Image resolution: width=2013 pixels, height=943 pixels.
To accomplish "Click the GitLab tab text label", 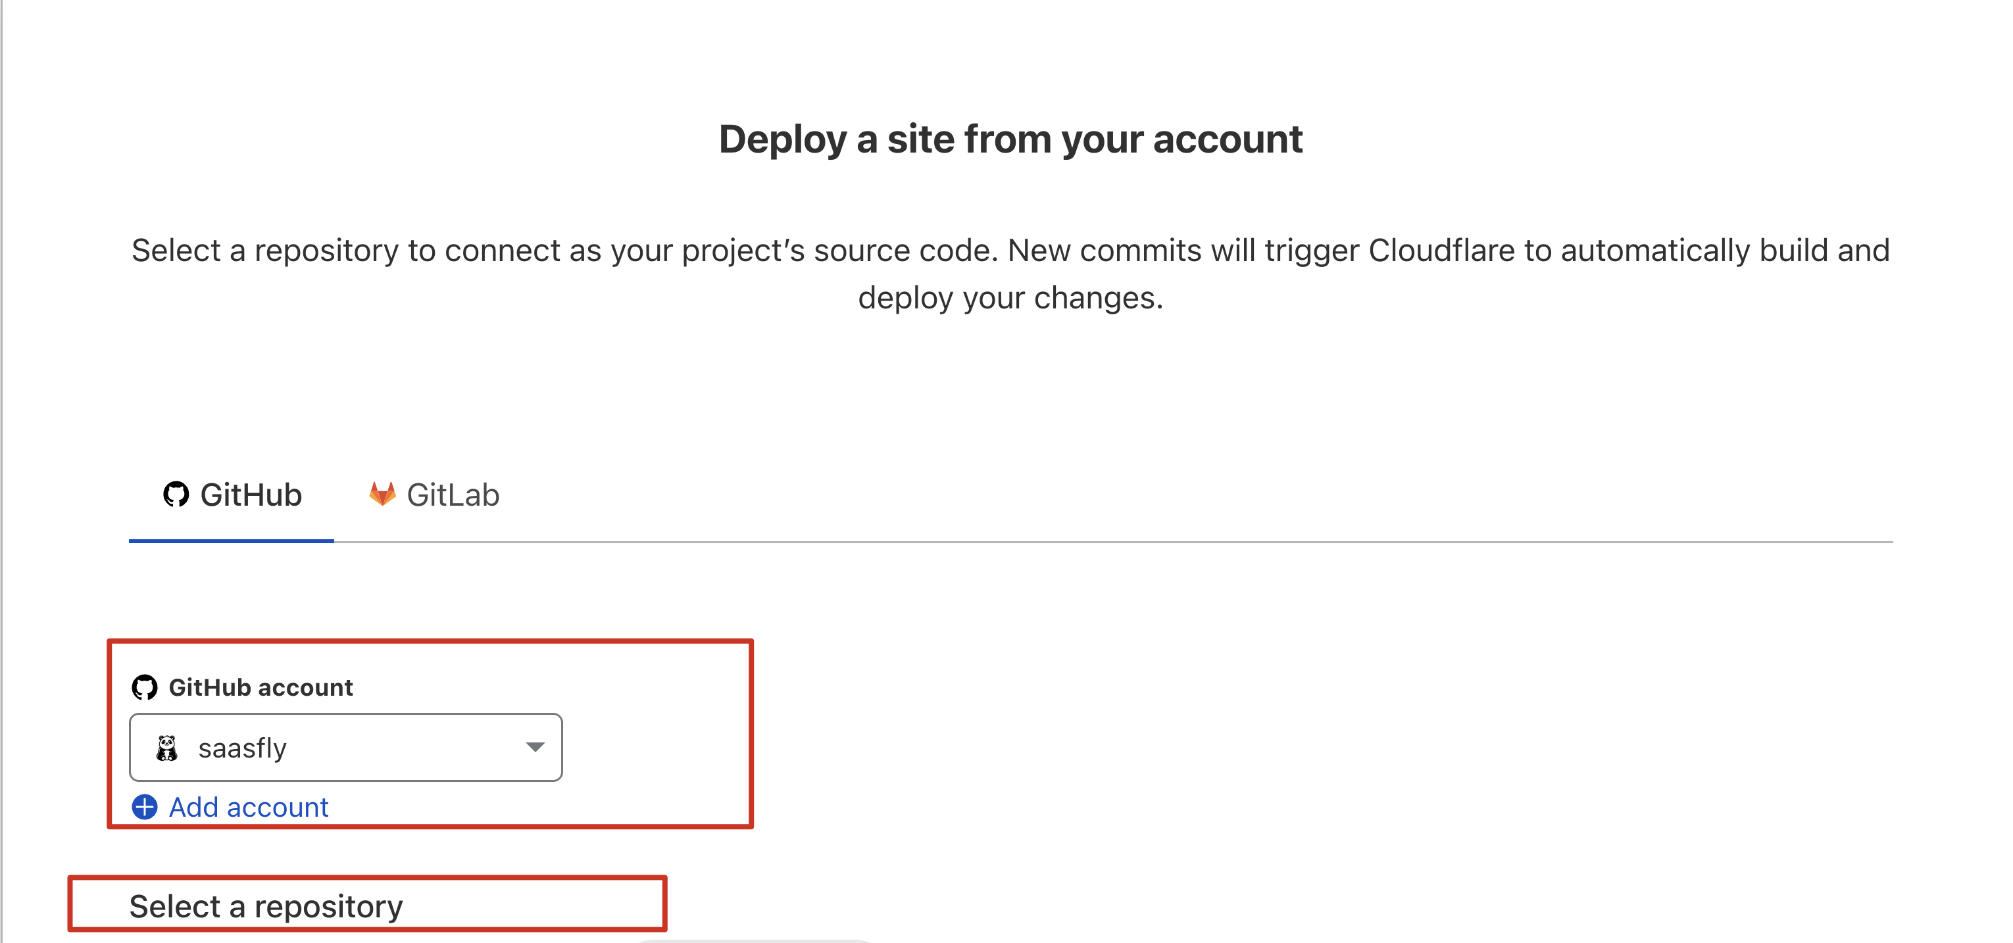I will pos(453,495).
